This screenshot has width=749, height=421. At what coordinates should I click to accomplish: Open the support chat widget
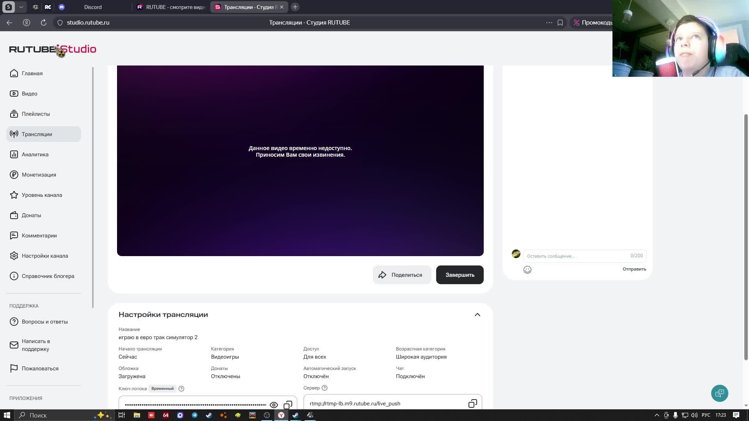[719, 393]
